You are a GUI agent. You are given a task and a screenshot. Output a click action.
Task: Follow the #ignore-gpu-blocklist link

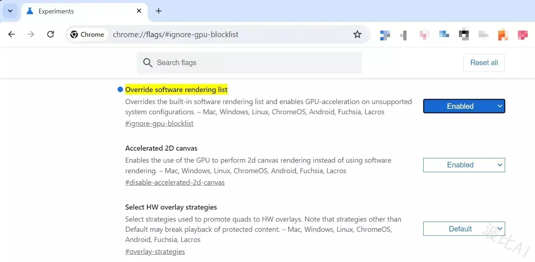point(159,123)
